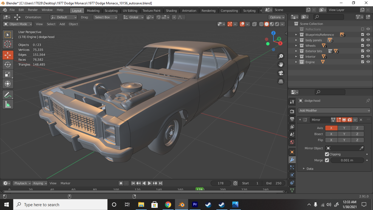Click the Mirror modifier name field
This screenshot has height=210, width=373.
[320, 120]
